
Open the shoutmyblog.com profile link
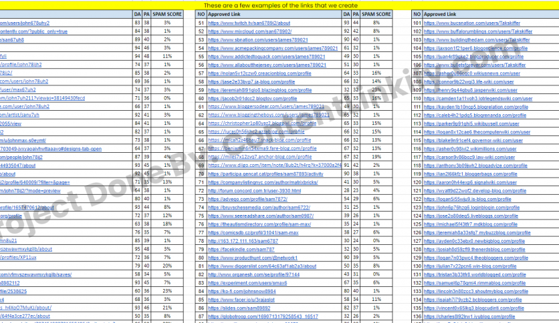[x=475, y=292]
